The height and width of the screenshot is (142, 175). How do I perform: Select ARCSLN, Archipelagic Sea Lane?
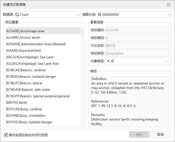click(x=30, y=57)
